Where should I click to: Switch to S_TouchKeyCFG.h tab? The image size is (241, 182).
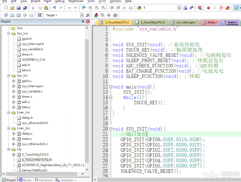pos(150,22)
